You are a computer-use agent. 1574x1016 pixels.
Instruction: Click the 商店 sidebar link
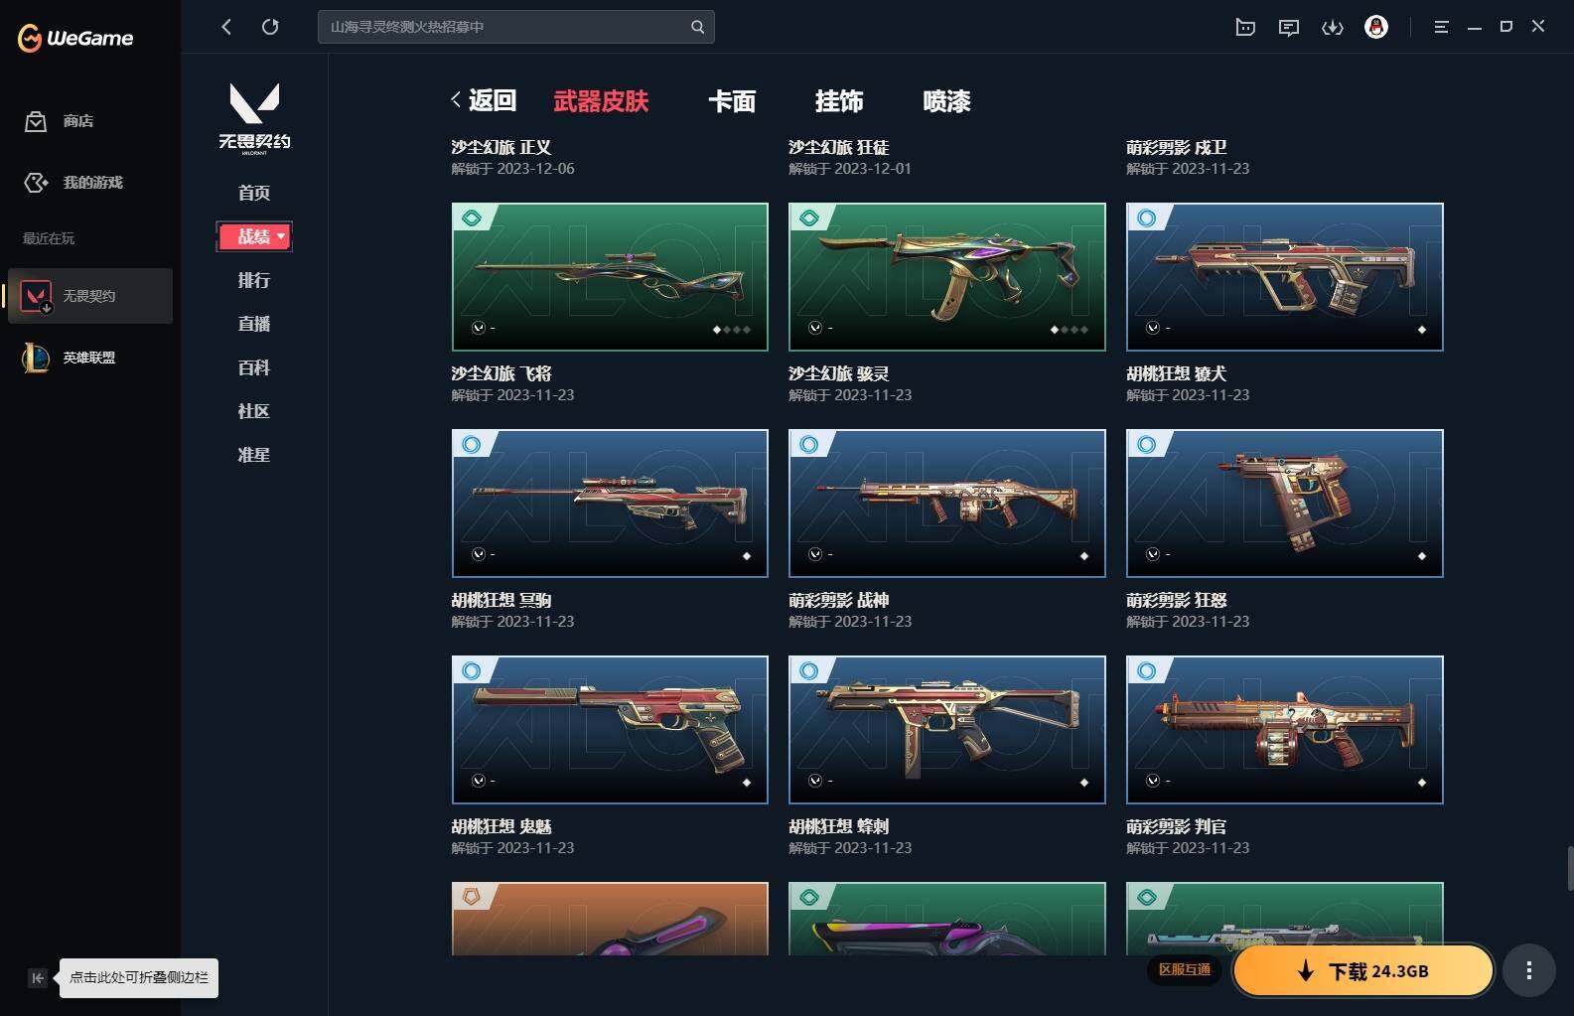tap(78, 121)
